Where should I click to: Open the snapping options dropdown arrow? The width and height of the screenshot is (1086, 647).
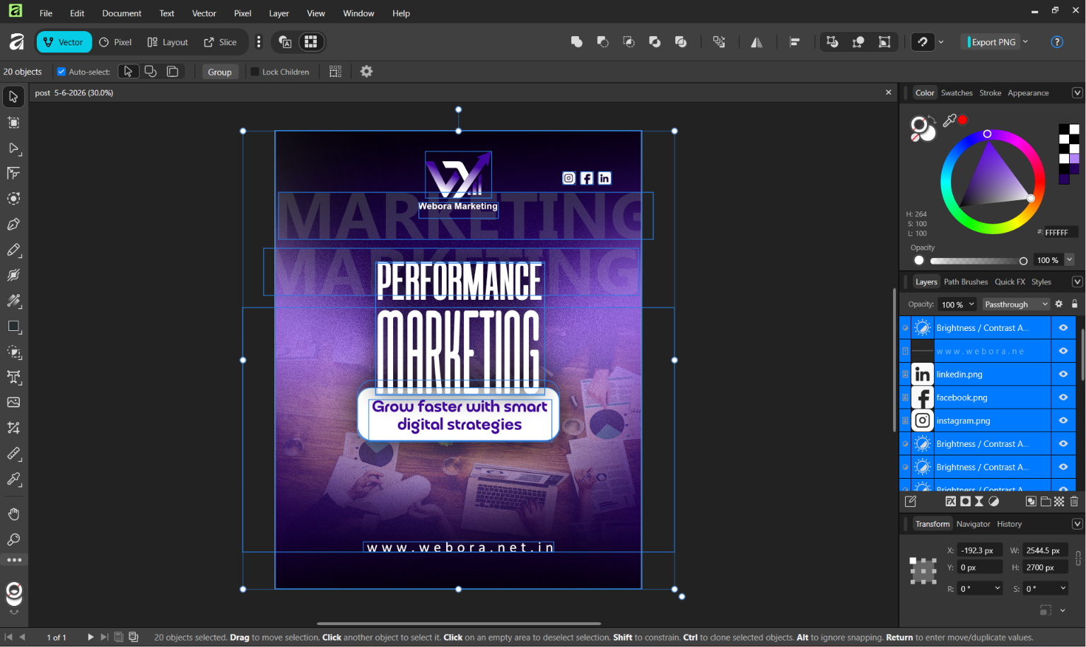coord(941,42)
